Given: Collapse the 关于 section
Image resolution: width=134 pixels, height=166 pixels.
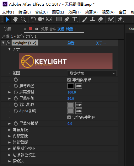Looking at the screenshot, I should tap(9, 49).
